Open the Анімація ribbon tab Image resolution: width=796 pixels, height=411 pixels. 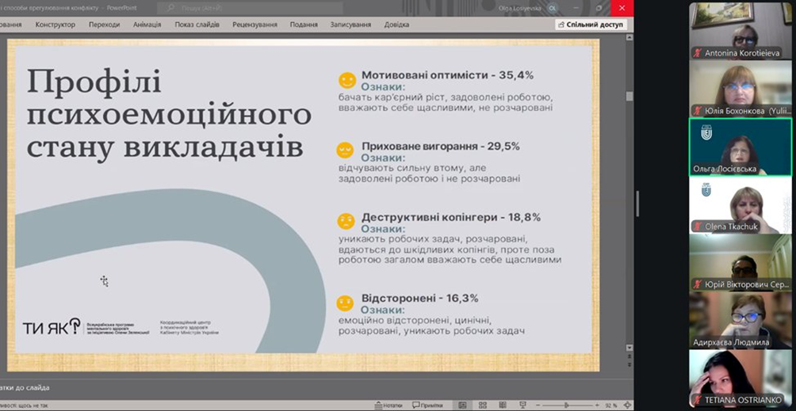pyautogui.click(x=147, y=25)
